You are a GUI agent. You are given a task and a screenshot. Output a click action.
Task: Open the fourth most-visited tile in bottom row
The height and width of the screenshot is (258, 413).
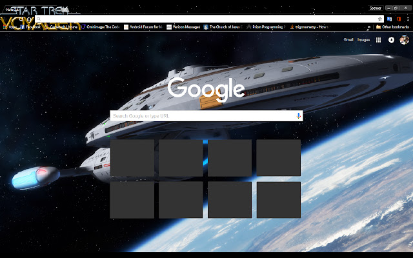pos(278,200)
